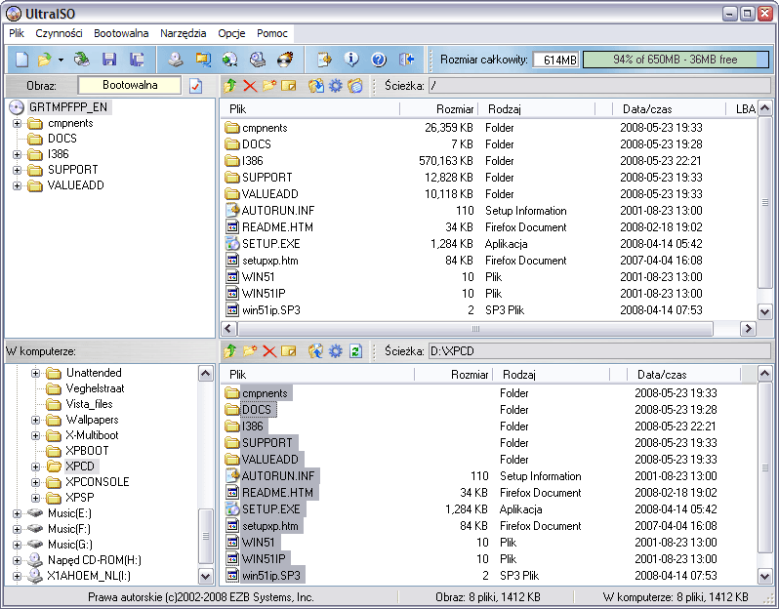Select the XPBOOT folder in computer tree
Image resolution: width=779 pixels, height=609 pixels.
click(87, 451)
